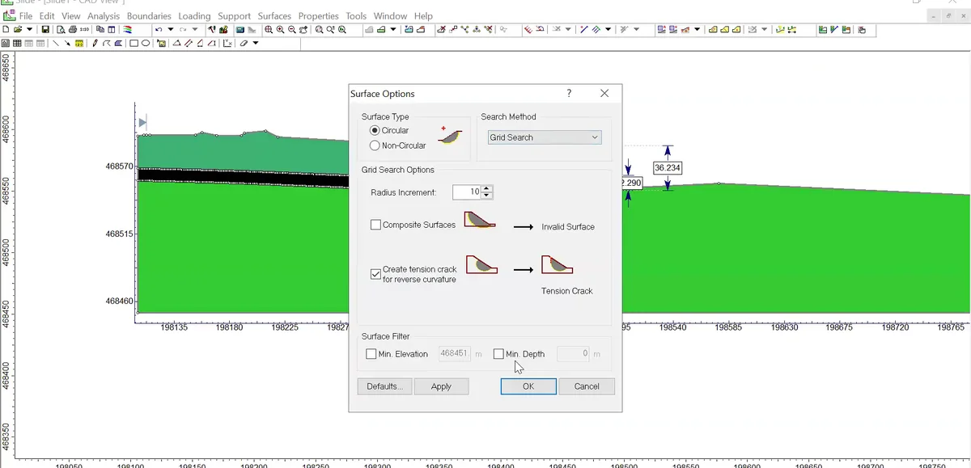Open the Surfaces menu

274,16
